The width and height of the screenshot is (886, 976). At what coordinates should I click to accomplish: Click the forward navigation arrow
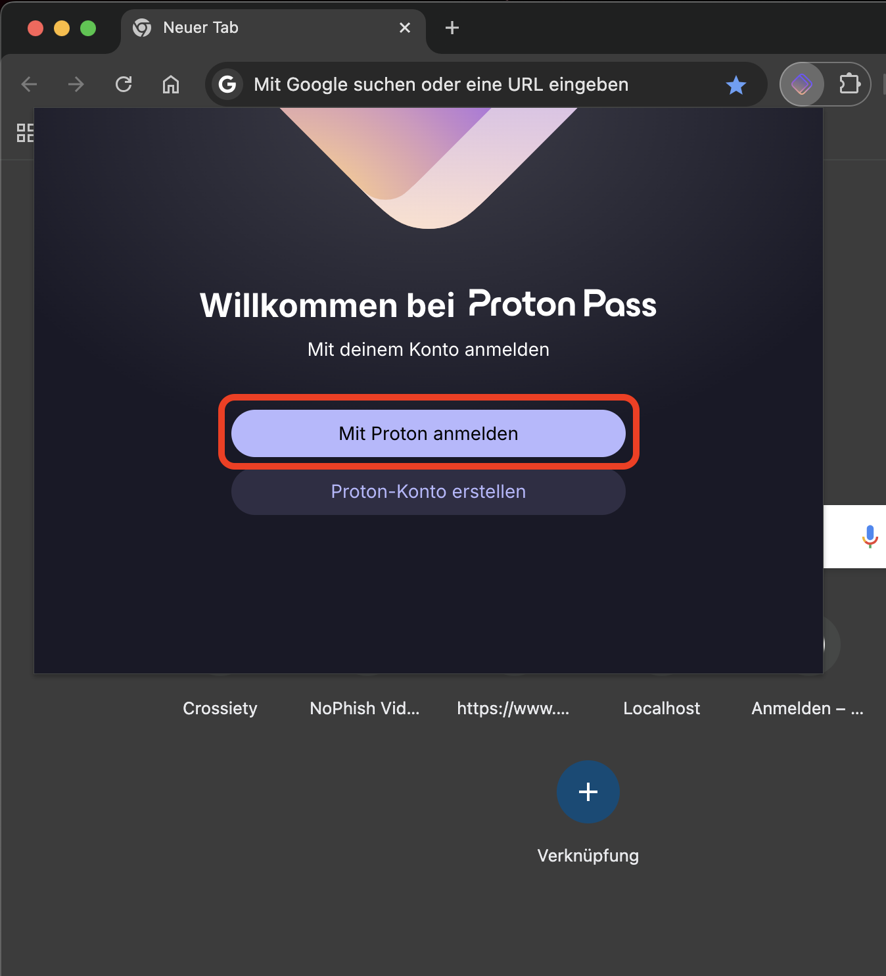(76, 84)
